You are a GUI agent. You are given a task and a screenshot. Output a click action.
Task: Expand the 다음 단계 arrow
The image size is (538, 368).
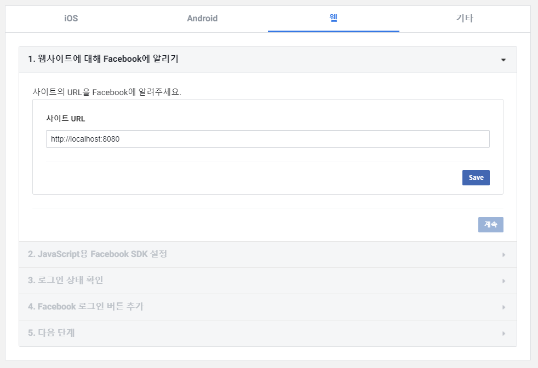503,334
